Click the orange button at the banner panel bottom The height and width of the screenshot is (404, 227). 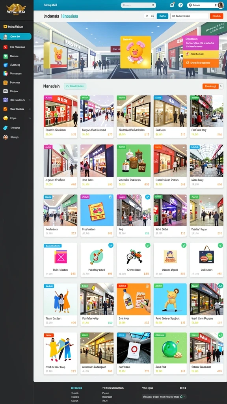click(201, 63)
